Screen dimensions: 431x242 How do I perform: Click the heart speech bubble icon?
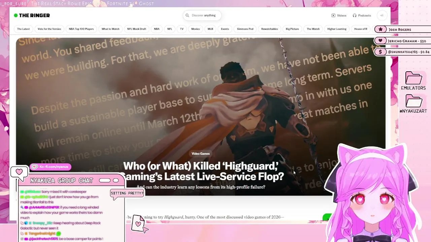coord(19,172)
